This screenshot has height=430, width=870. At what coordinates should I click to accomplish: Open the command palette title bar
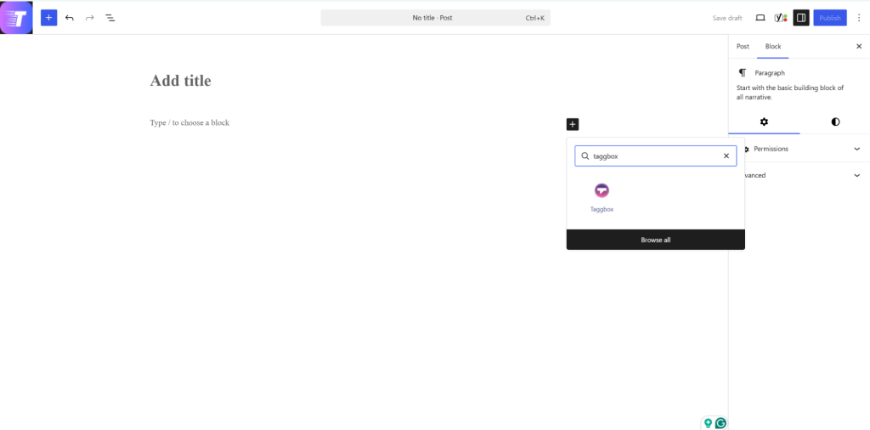(436, 18)
